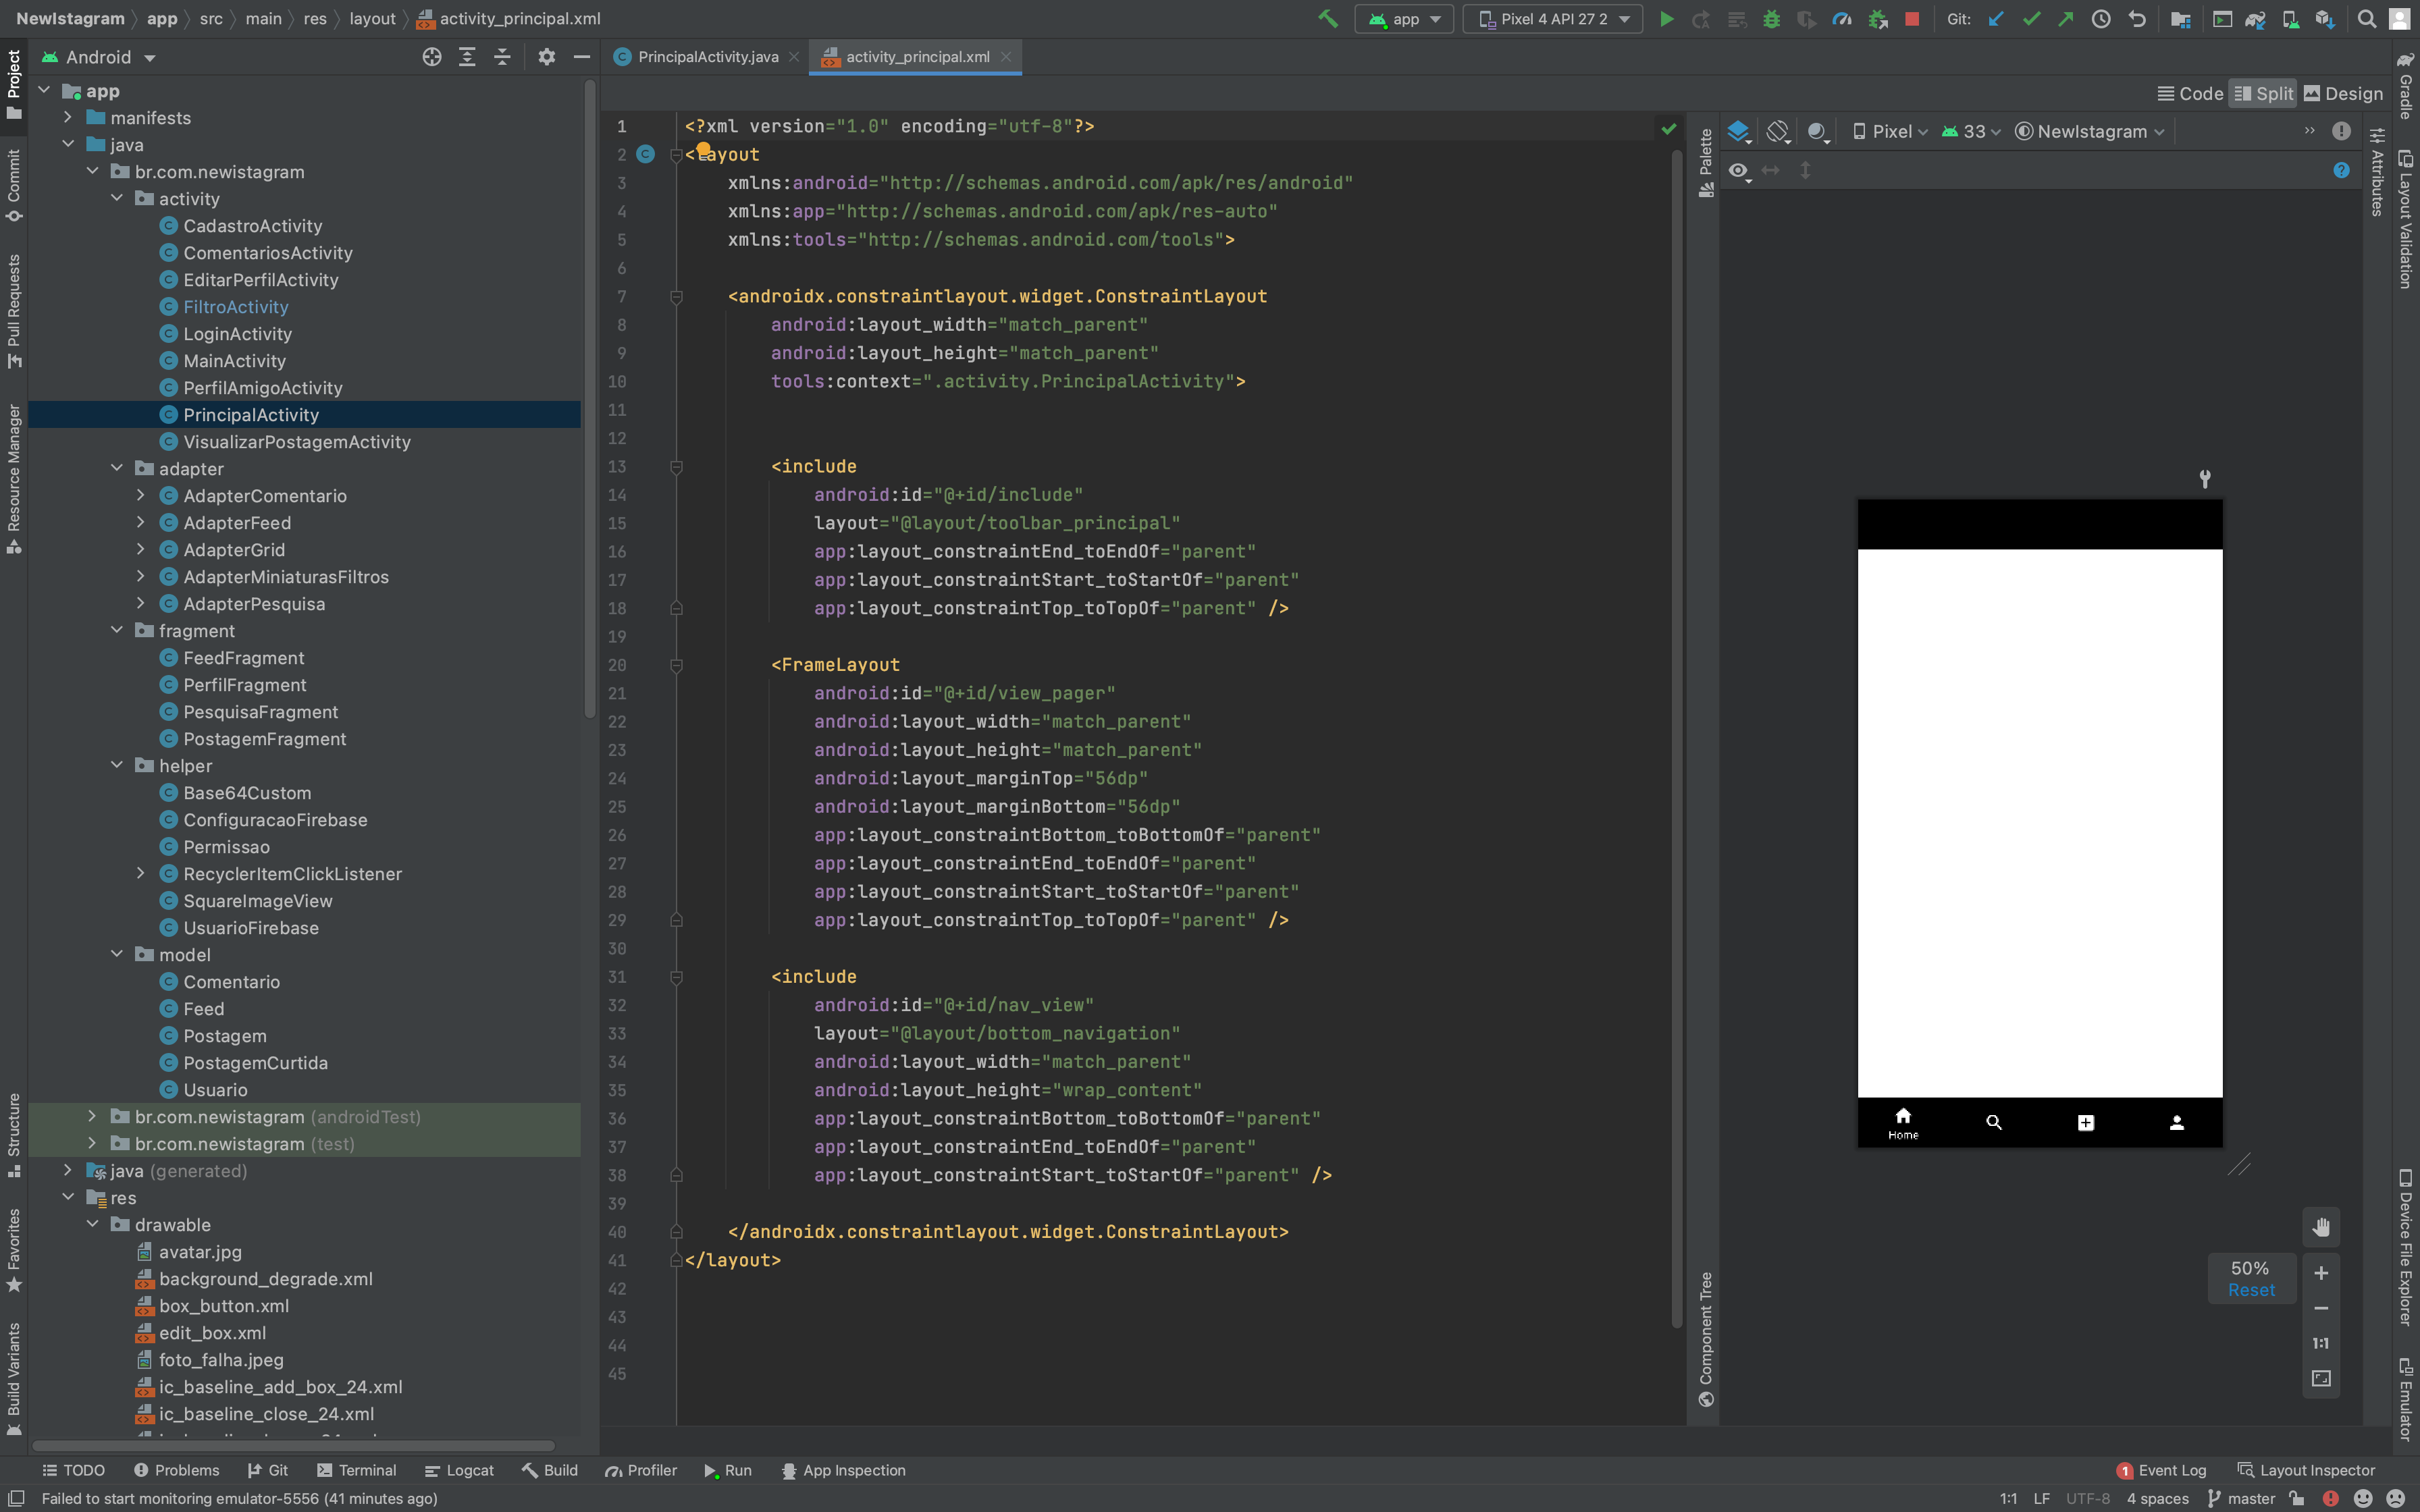Image resolution: width=2420 pixels, height=1512 pixels.
Task: Push changes with the Git arrow icon
Action: (x=2067, y=18)
